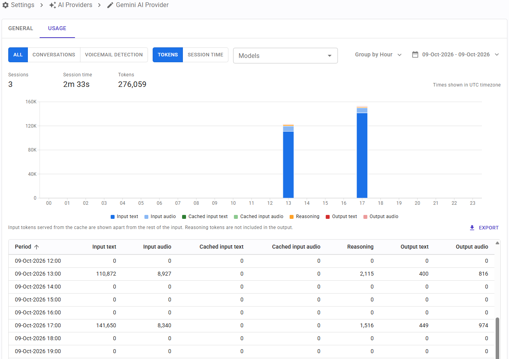
Task: Switch chart to Tokens view
Action: (168, 55)
